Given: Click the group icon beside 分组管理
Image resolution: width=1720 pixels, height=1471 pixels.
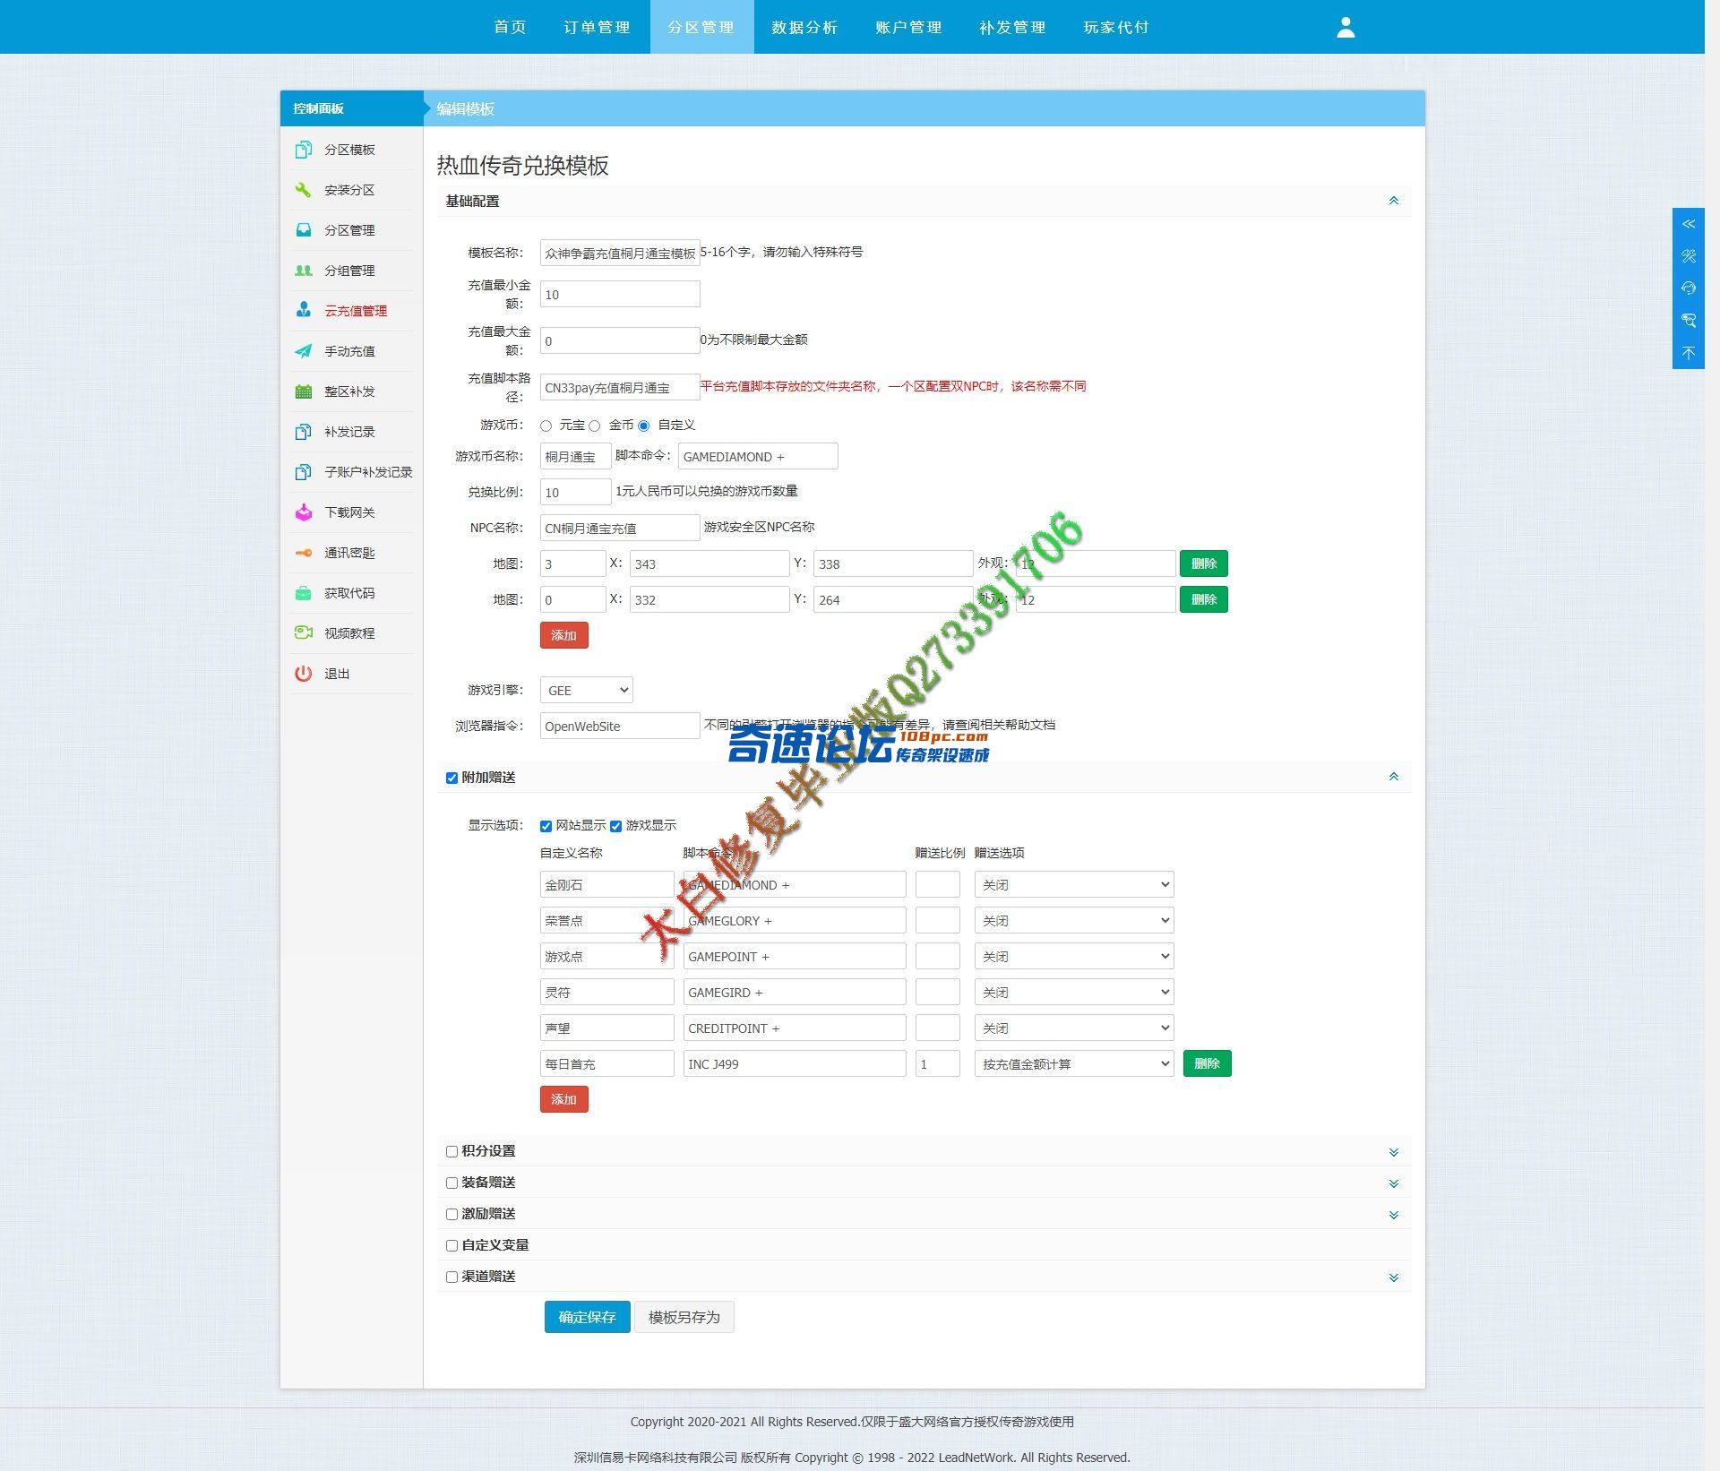Looking at the screenshot, I should [x=304, y=271].
